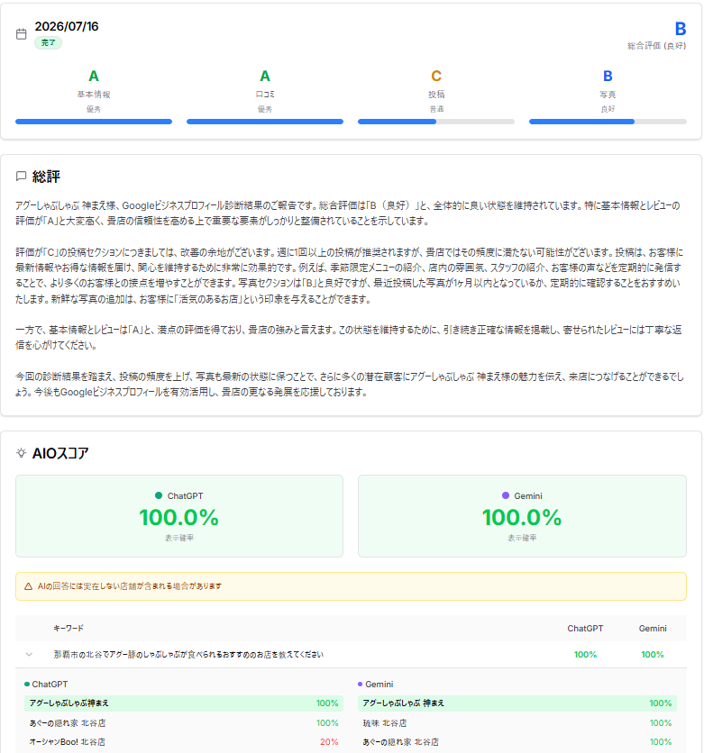
Task: Click the calendar icon beside 2026/07/16
Action: click(21, 34)
